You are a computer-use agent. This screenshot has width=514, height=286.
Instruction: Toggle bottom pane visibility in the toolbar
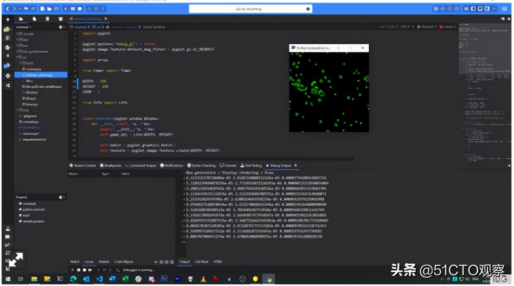(x=480, y=9)
